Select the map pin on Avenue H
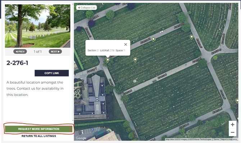The height and width of the screenshot is (143, 241). 153,39
